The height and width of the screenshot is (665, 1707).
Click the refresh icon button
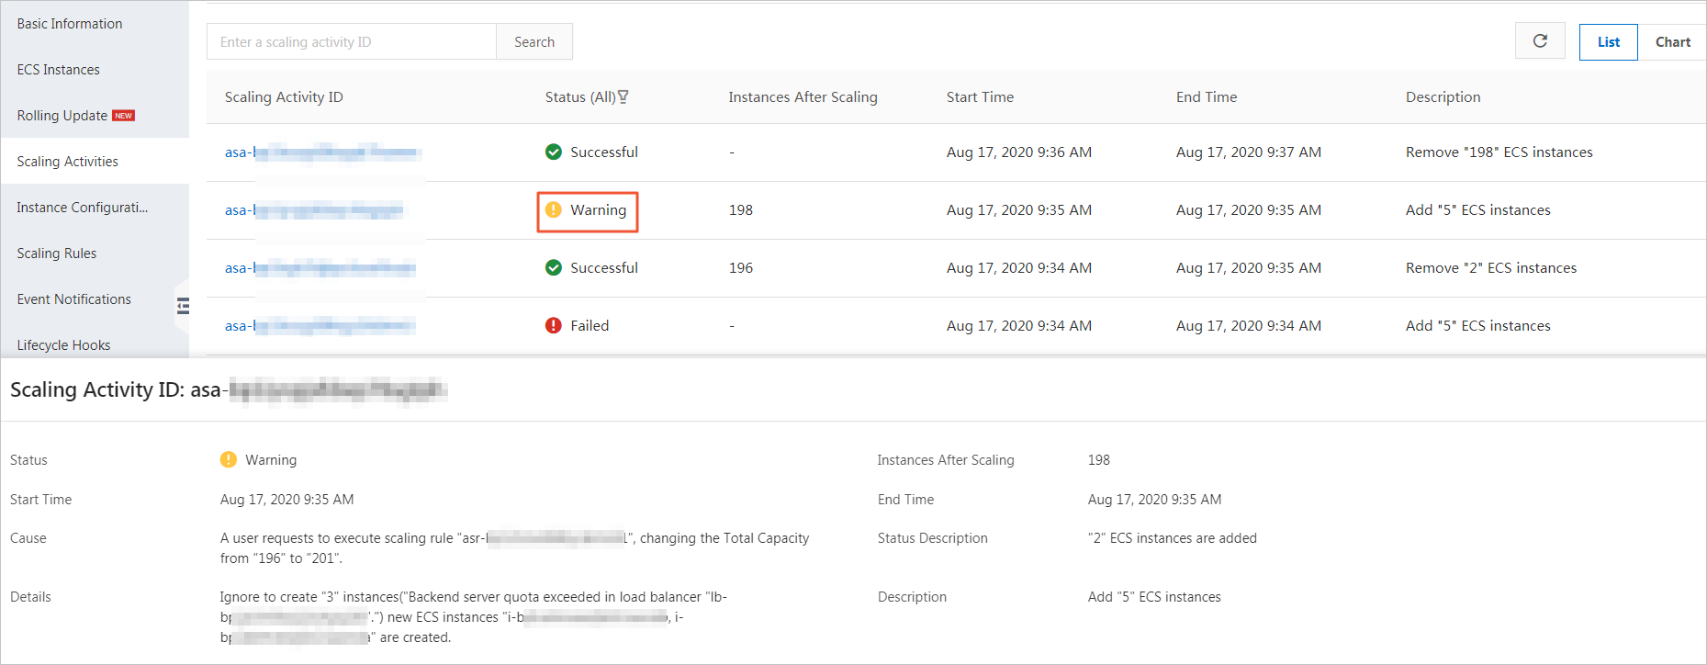(1540, 41)
